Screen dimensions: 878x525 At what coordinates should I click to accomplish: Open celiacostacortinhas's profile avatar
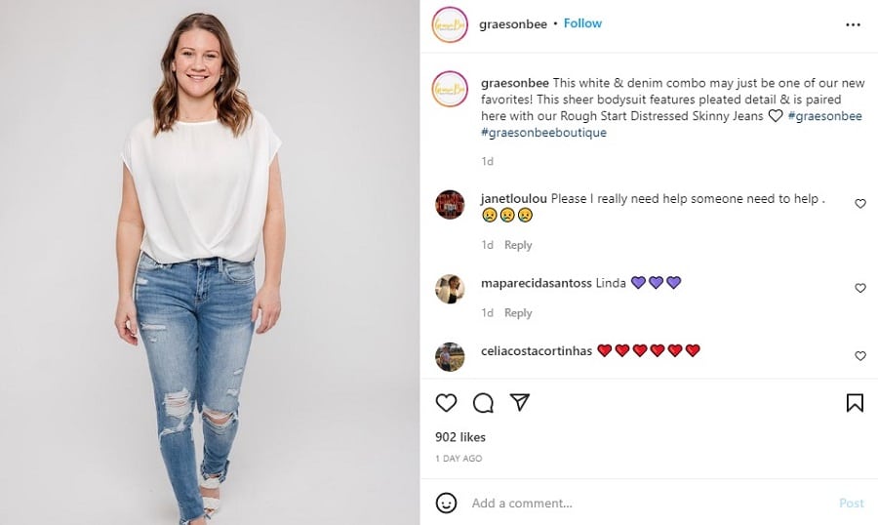[x=450, y=356]
